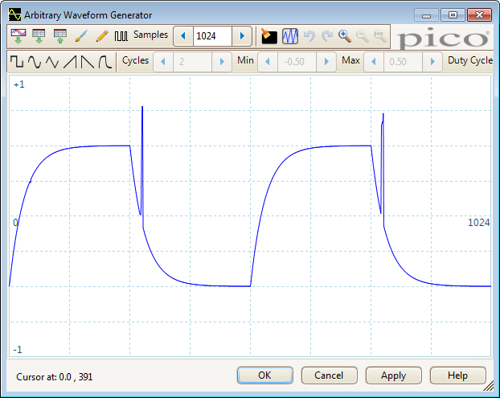
Task: Select the smooth drawing brush tool
Action: (x=81, y=36)
